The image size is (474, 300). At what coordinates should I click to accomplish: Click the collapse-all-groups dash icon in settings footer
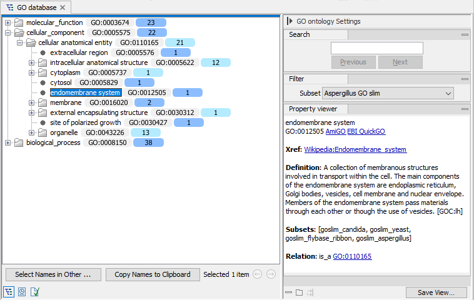click(x=288, y=292)
